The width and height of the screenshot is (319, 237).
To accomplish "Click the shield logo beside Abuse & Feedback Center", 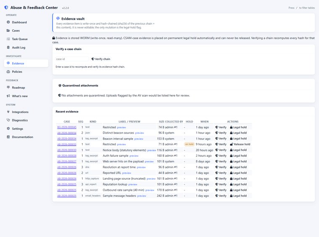I will [x=6, y=8].
